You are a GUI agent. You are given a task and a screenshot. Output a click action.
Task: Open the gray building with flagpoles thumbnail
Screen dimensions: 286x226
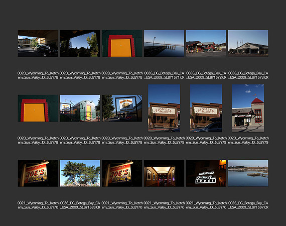(248, 43)
